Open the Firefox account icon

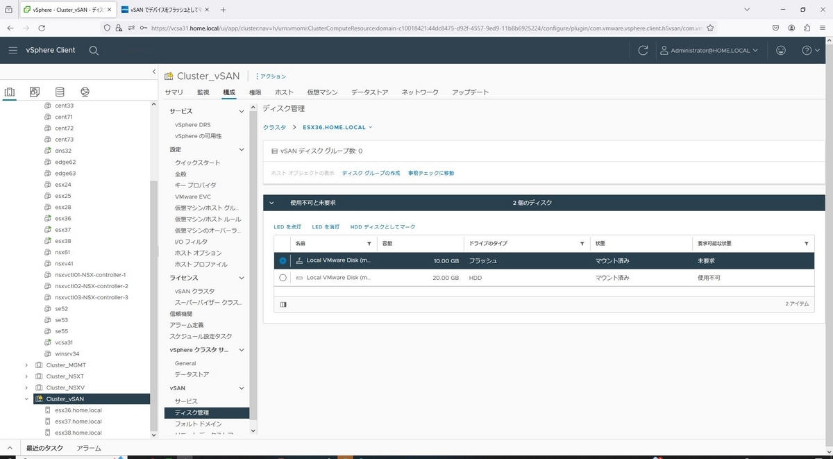[791, 28]
